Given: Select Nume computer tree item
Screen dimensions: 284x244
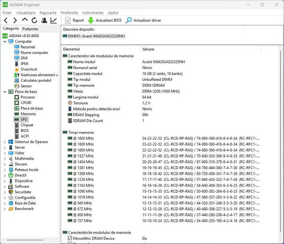Looking at the screenshot, I should pyautogui.click(x=35, y=52).
